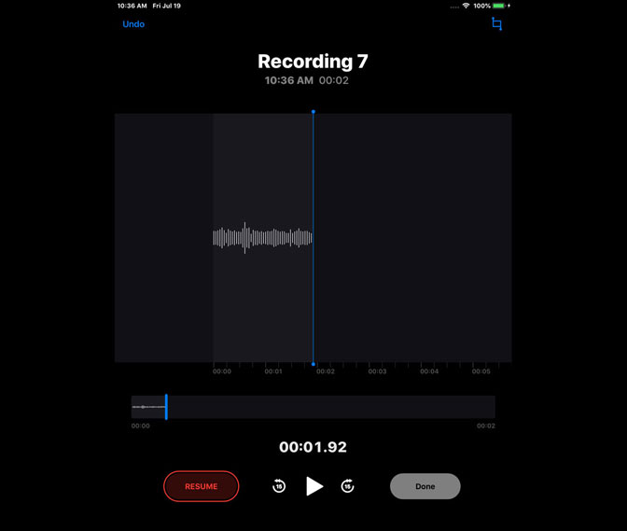Skip forward 15 seconds
627x531 pixels.
(347, 486)
